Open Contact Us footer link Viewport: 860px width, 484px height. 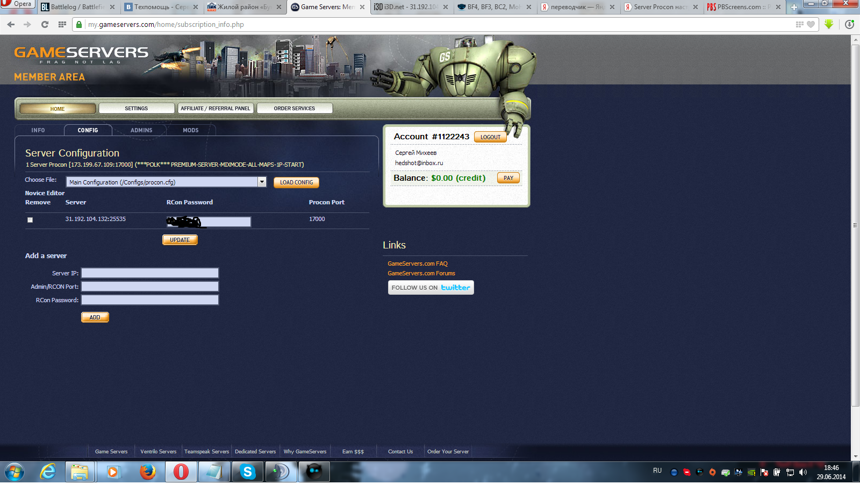click(400, 452)
